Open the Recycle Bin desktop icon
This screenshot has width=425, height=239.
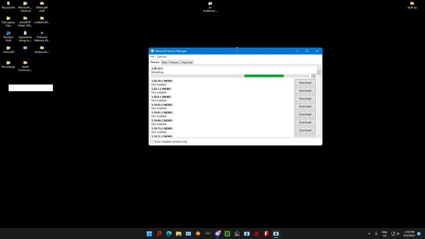coord(8,5)
